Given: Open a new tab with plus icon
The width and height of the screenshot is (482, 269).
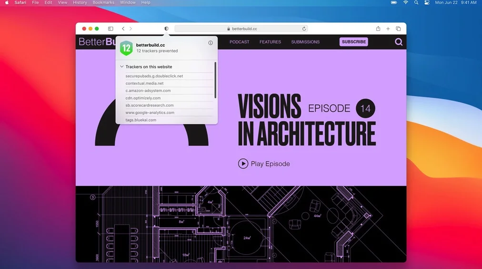Looking at the screenshot, I should tap(388, 29).
